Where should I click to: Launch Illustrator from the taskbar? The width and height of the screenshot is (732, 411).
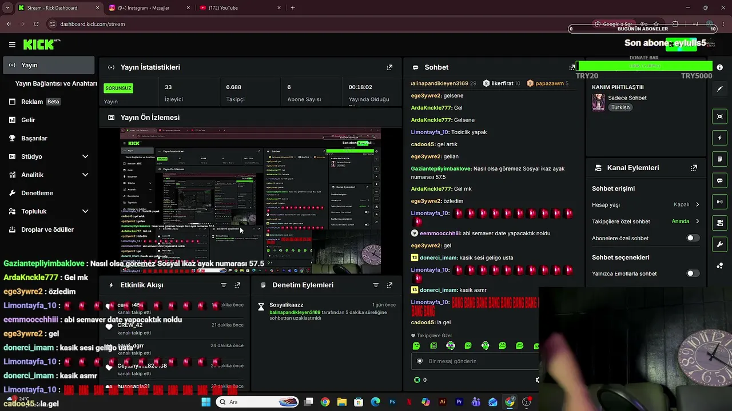pos(443,402)
